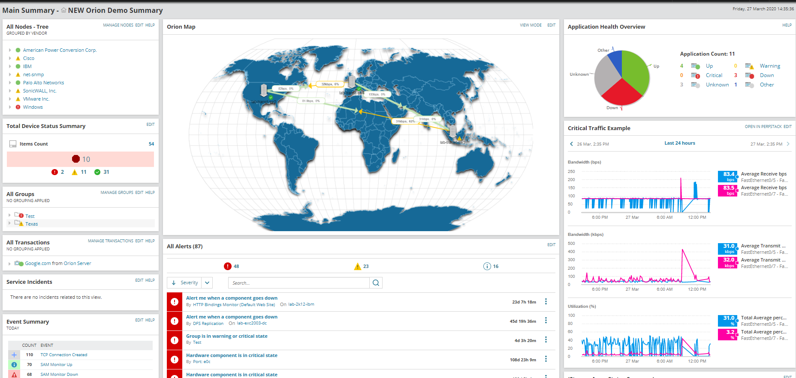Image resolution: width=796 pixels, height=378 pixels.
Task: Open the kebab menu for the Test group alert
Action: (x=546, y=340)
